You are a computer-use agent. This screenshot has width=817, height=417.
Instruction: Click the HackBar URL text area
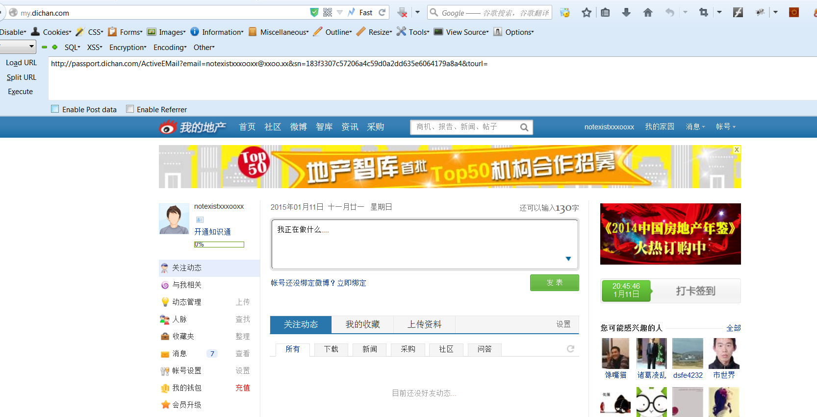(432, 78)
